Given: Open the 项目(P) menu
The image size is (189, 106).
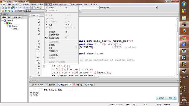Looking at the screenshot, I should (x=33, y=4).
